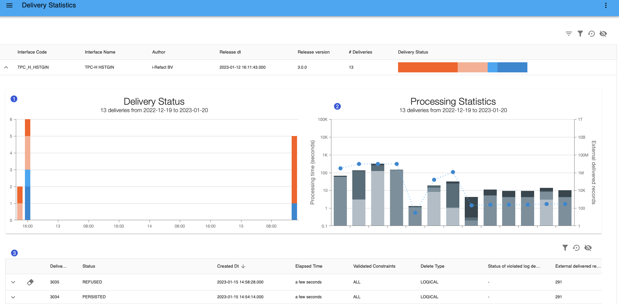The image size is (619, 304).
Task: Click first data point on processing line
Action: [340, 168]
